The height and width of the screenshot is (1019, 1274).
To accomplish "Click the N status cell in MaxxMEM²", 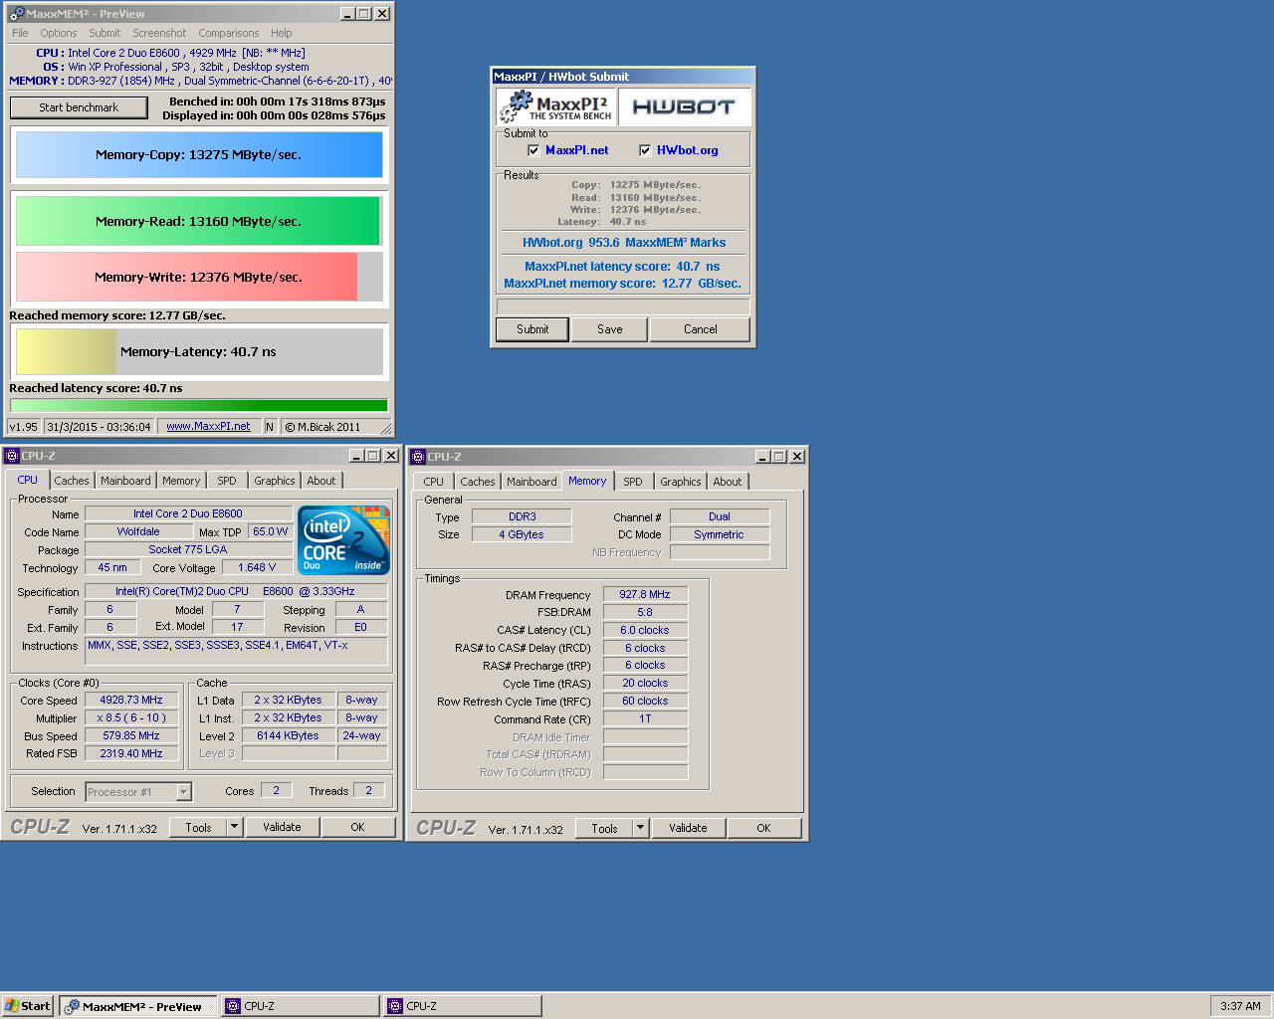I will 270,426.
